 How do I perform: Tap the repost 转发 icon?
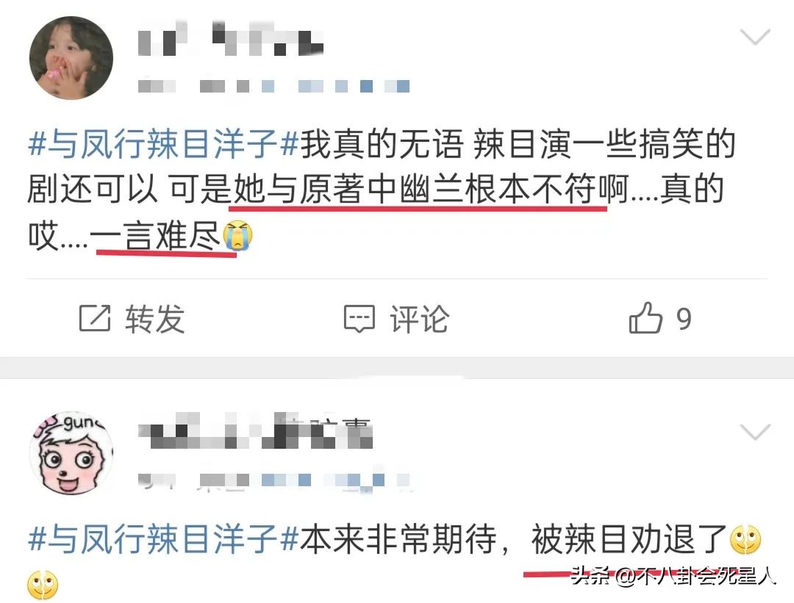click(95, 318)
